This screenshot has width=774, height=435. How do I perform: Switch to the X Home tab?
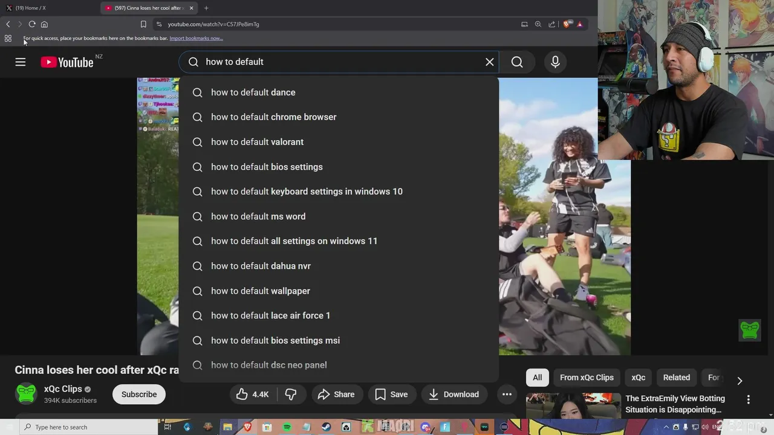(50, 8)
